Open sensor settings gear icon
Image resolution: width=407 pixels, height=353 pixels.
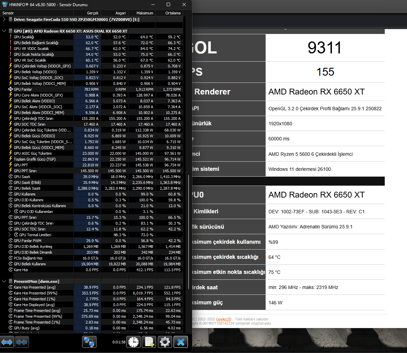[x=165, y=342]
